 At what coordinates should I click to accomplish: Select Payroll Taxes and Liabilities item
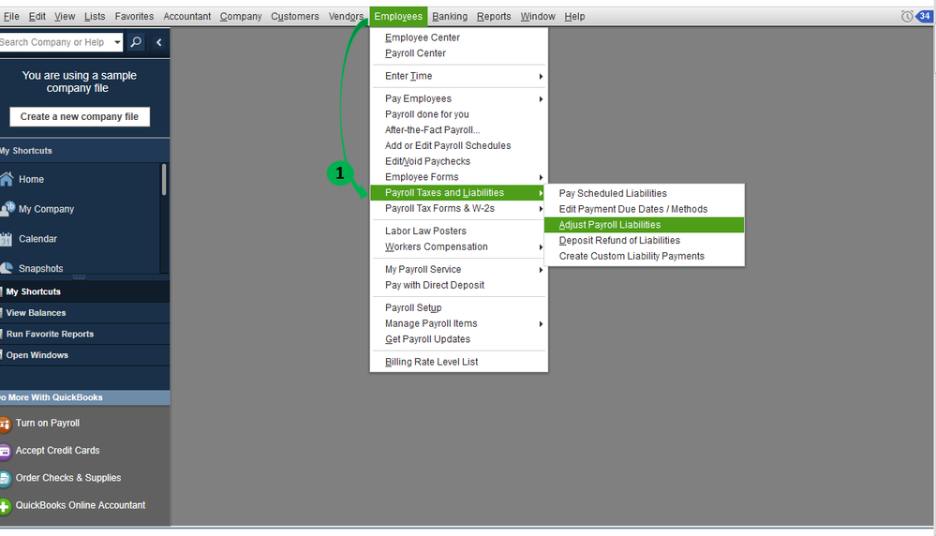coord(458,193)
